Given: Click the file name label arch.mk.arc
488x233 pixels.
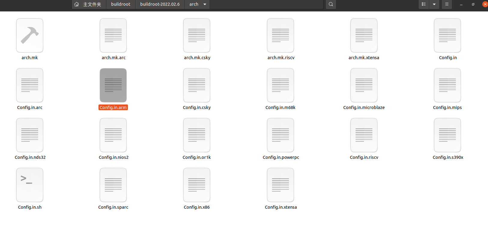Looking at the screenshot, I should pyautogui.click(x=114, y=58).
